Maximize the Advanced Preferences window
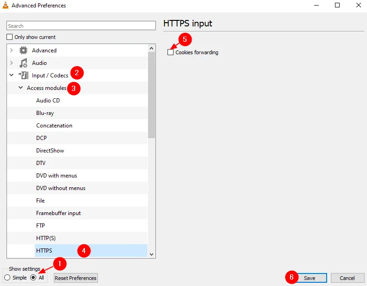Screen dimensions: 367x286 pyautogui.click(x=337, y=5)
